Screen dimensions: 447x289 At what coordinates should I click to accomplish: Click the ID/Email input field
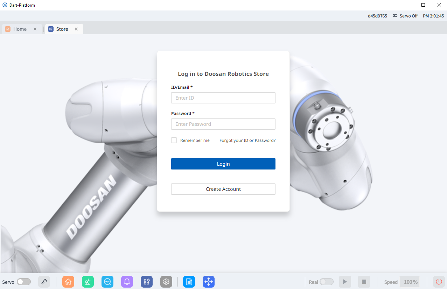(x=223, y=98)
